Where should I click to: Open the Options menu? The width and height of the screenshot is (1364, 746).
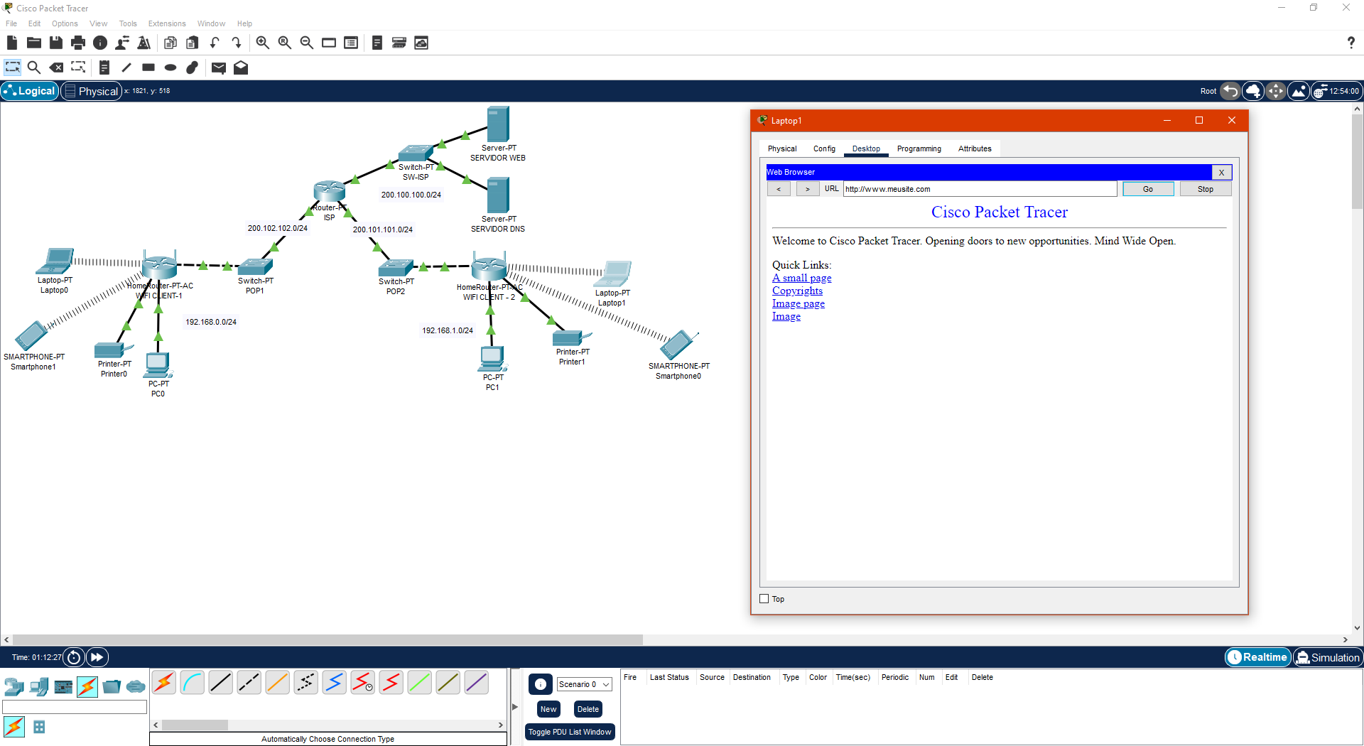pos(65,23)
